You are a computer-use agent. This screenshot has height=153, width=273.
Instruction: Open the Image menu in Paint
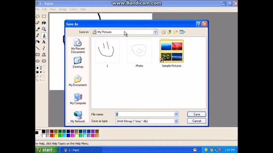pyautogui.click(x=63, y=9)
